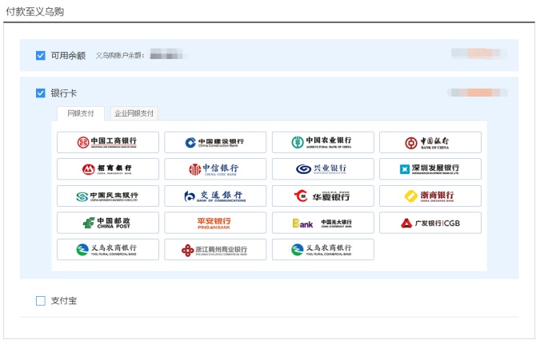
Task: Select 交通银行 Bank of Communications
Action: click(x=215, y=196)
